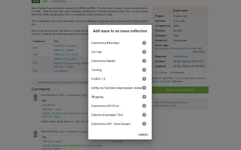Jump to Most recent comment
This screenshot has height=150, width=241.
(197, 78)
